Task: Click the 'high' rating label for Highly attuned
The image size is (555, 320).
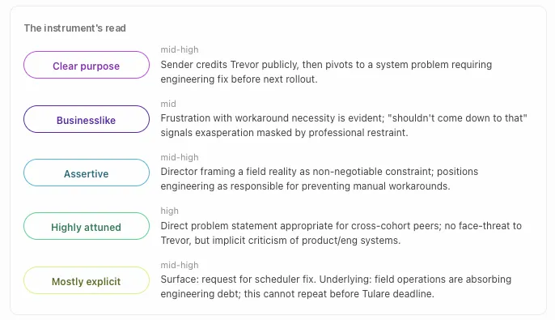Action: [170, 211]
